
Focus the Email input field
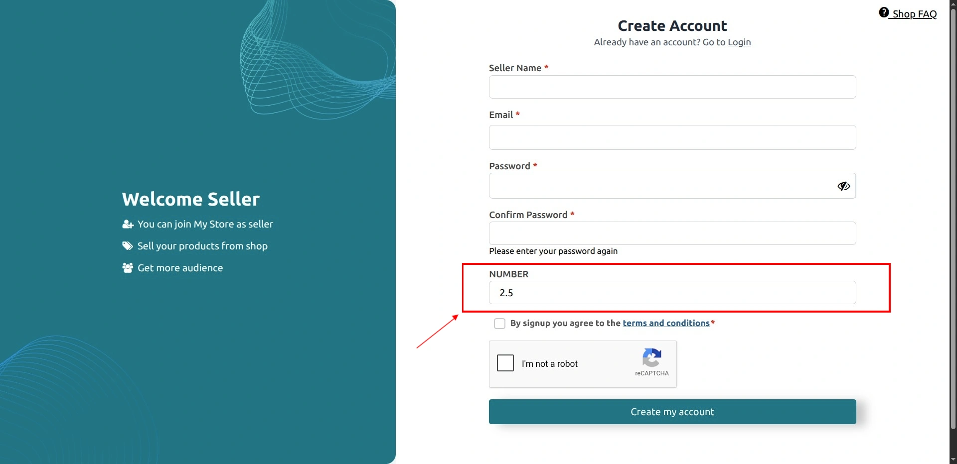click(672, 137)
